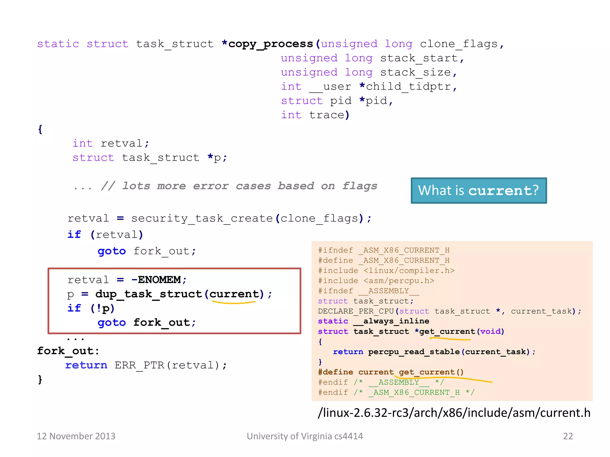Select the 'unsigned long stack_start,' parameter line
Screen dimensions: 610x457
pos(372,58)
